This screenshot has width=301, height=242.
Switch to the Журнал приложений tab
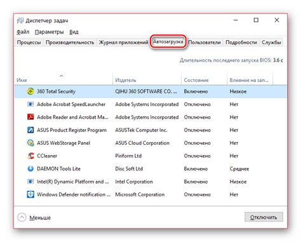(123, 43)
